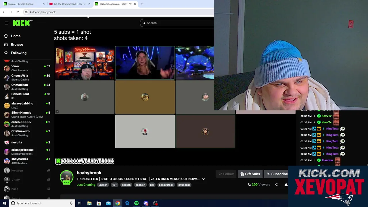Click the viewers count icon

249,185
